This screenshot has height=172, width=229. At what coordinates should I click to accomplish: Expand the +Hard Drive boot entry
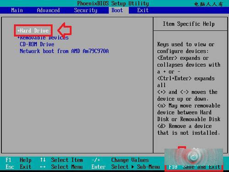[x=33, y=31]
